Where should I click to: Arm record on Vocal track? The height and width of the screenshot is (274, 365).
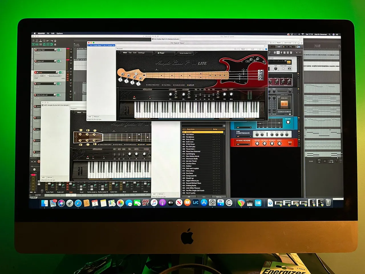coord(36,84)
